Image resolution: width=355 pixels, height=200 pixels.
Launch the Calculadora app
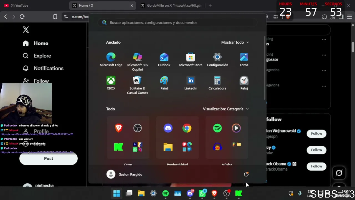pyautogui.click(x=217, y=83)
